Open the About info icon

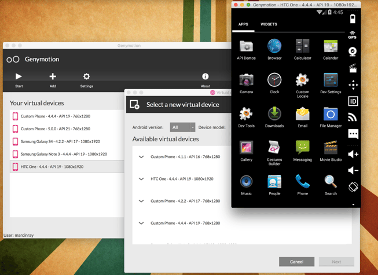(x=205, y=77)
